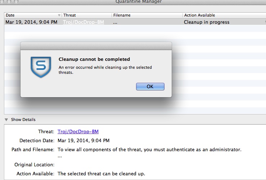Viewport: 266px width, 180px height.
Task: Click the sort arrow in the Date header
Action: tap(59, 15)
